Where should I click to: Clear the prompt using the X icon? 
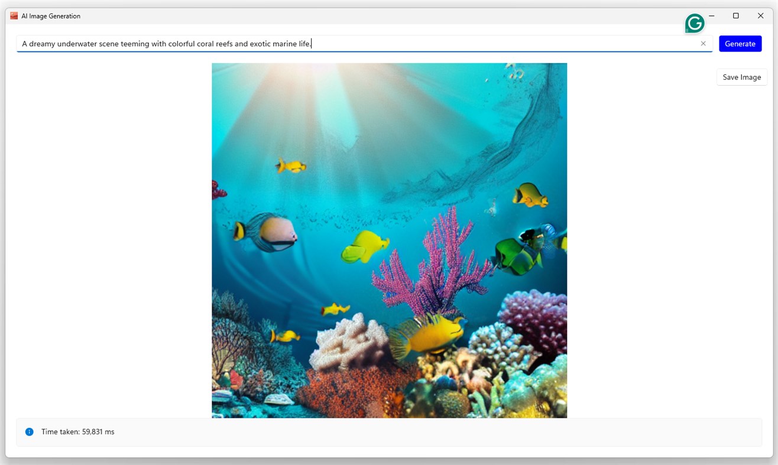point(703,43)
